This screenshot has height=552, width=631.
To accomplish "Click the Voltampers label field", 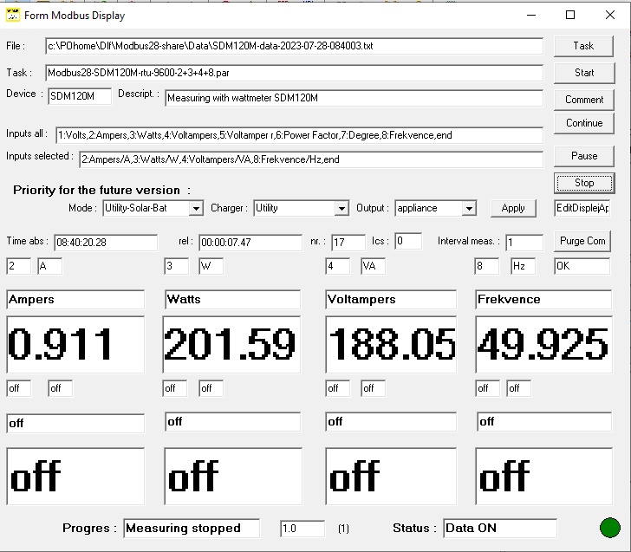I will coord(391,300).
